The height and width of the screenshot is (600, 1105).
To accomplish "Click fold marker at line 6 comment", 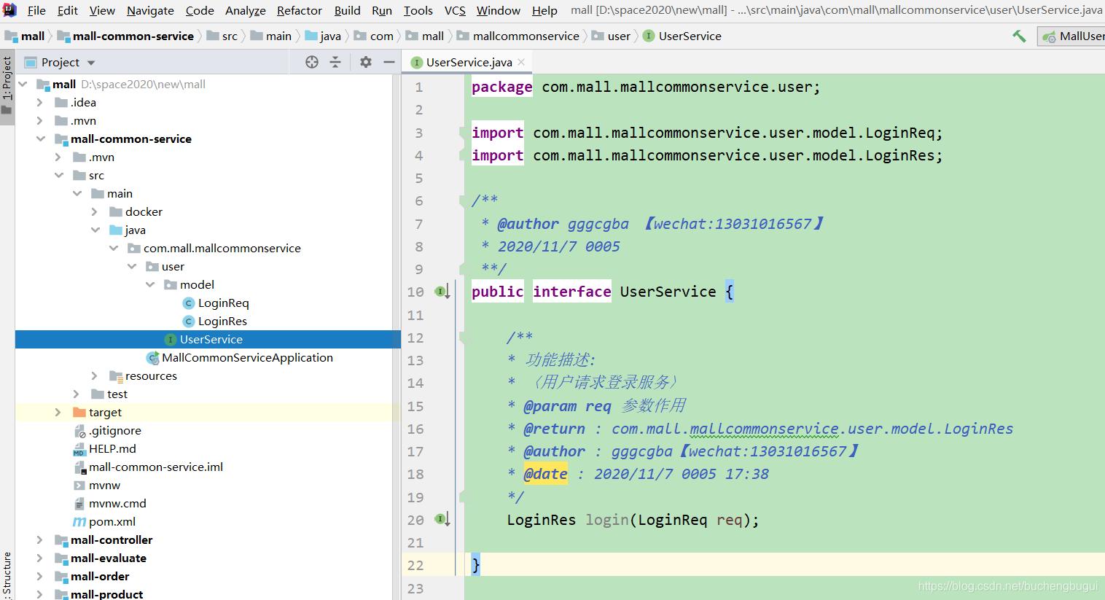I will click(462, 200).
